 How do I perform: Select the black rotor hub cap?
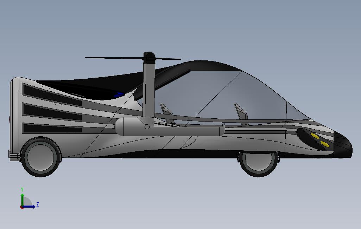click(149, 57)
